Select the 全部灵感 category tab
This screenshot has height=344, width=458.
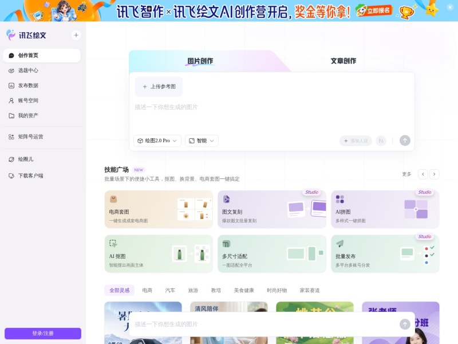(120, 291)
